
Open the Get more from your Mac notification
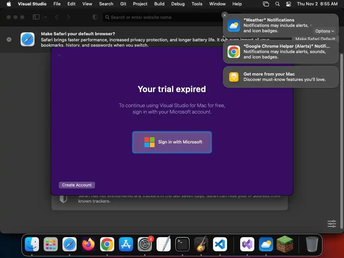pos(281,77)
